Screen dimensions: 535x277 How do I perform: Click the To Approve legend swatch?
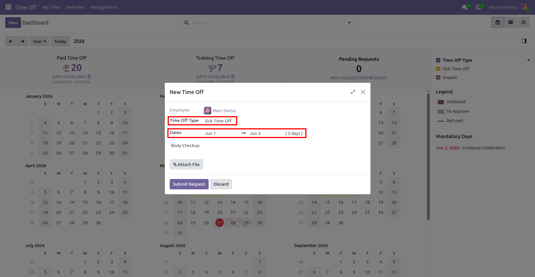click(441, 112)
